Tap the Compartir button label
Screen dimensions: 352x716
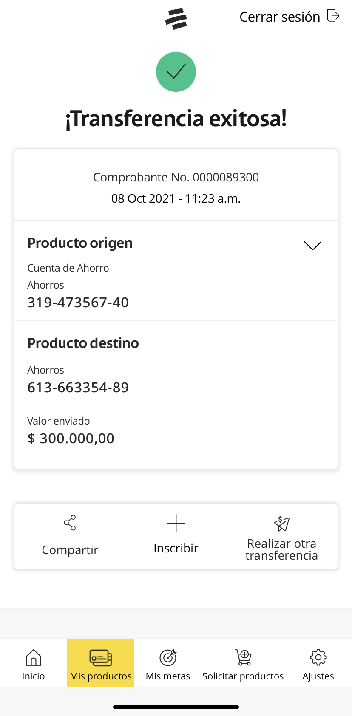(x=70, y=550)
